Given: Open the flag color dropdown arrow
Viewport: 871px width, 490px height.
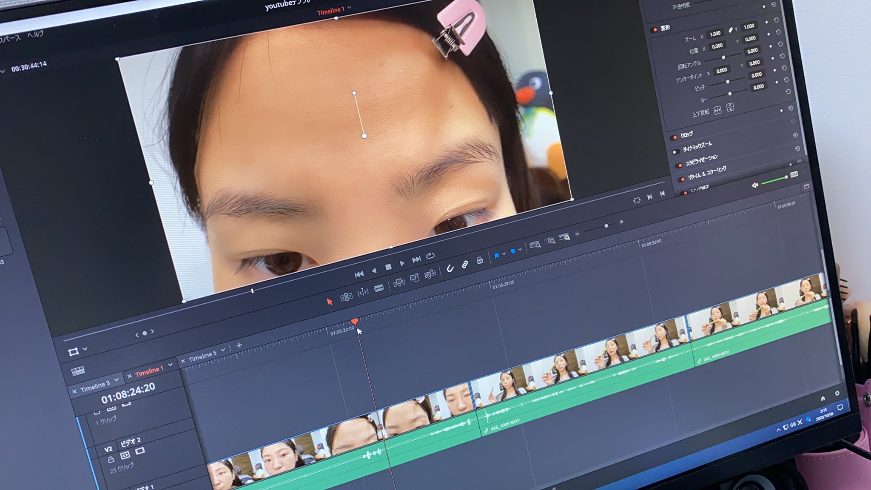Looking at the screenshot, I should pos(504,254).
